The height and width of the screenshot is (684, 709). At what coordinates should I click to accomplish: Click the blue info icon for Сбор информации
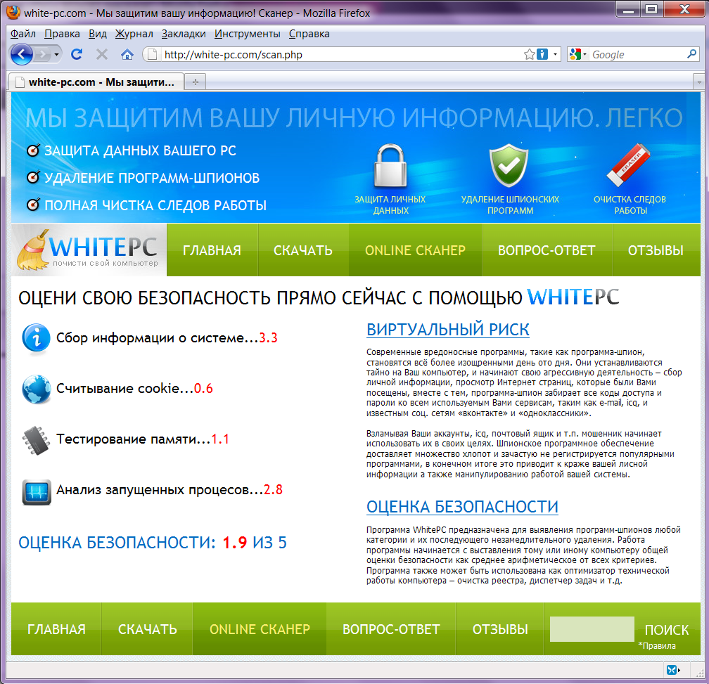point(36,338)
